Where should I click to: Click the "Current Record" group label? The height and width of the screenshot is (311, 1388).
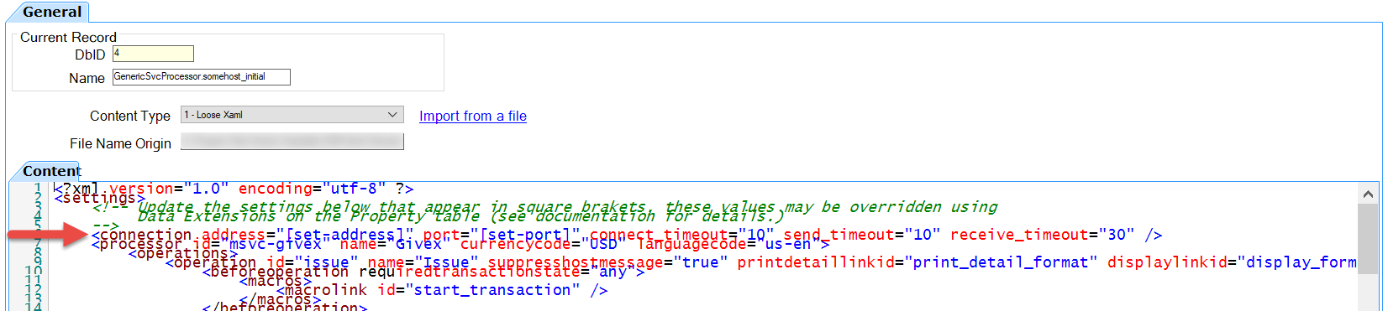(x=68, y=37)
